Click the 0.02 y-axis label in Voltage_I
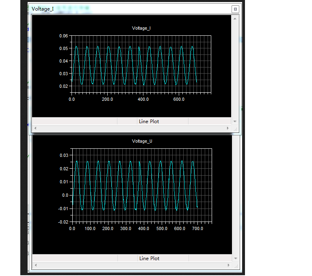 click(64, 86)
